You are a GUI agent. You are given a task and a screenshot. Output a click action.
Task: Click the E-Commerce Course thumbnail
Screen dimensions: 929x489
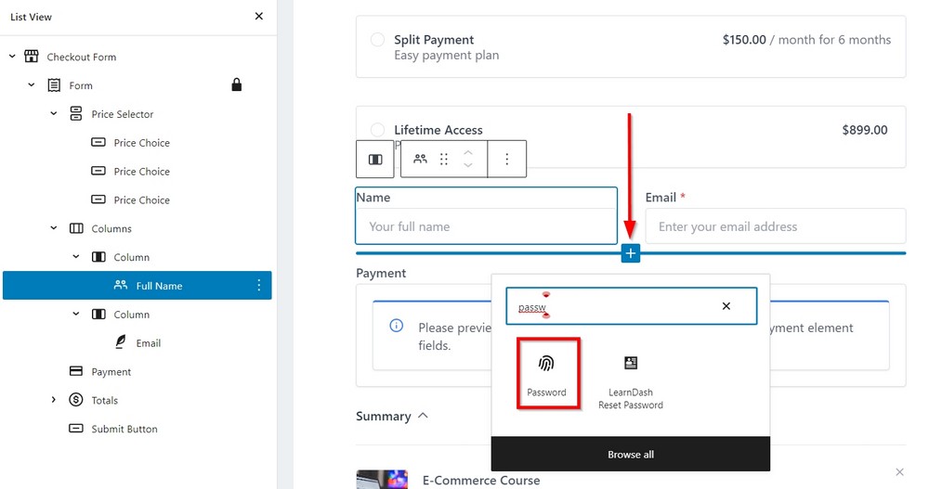point(382,479)
